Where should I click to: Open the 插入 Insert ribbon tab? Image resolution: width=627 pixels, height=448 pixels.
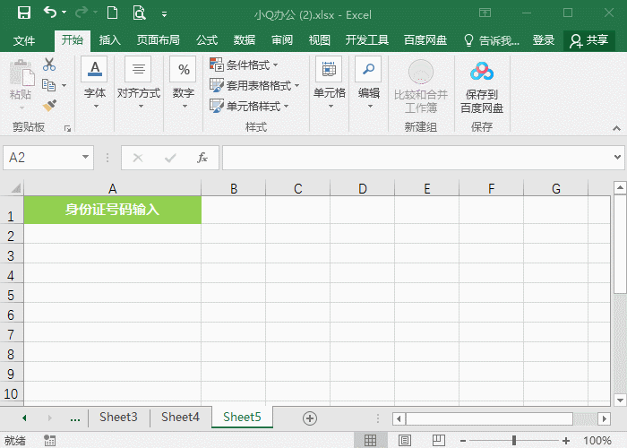[109, 40]
